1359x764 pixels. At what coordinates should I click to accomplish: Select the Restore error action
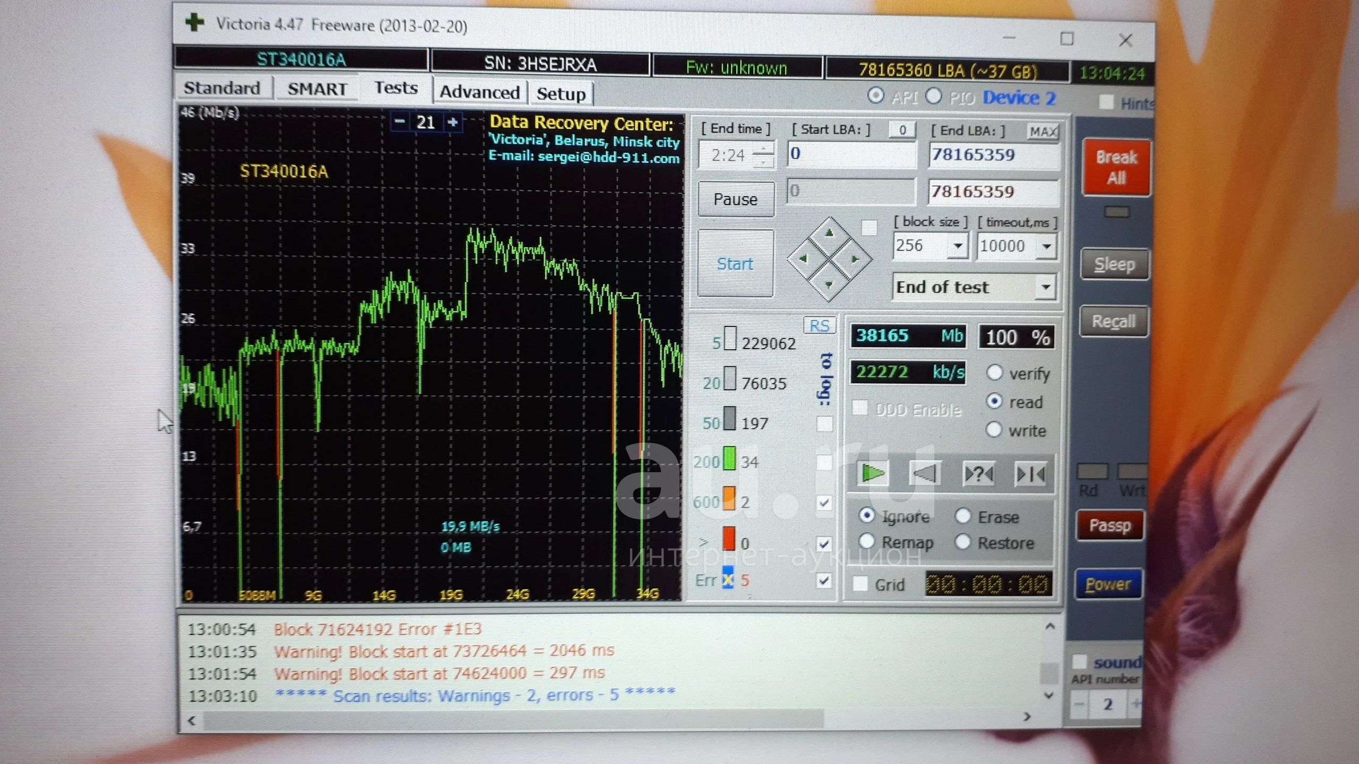click(x=963, y=542)
